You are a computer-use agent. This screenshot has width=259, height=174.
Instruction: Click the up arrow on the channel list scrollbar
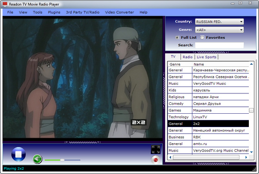[252, 64]
